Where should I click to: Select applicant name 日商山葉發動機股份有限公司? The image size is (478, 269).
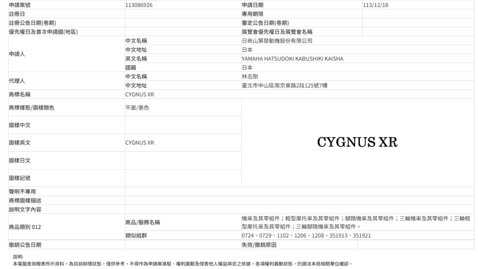pos(277,41)
